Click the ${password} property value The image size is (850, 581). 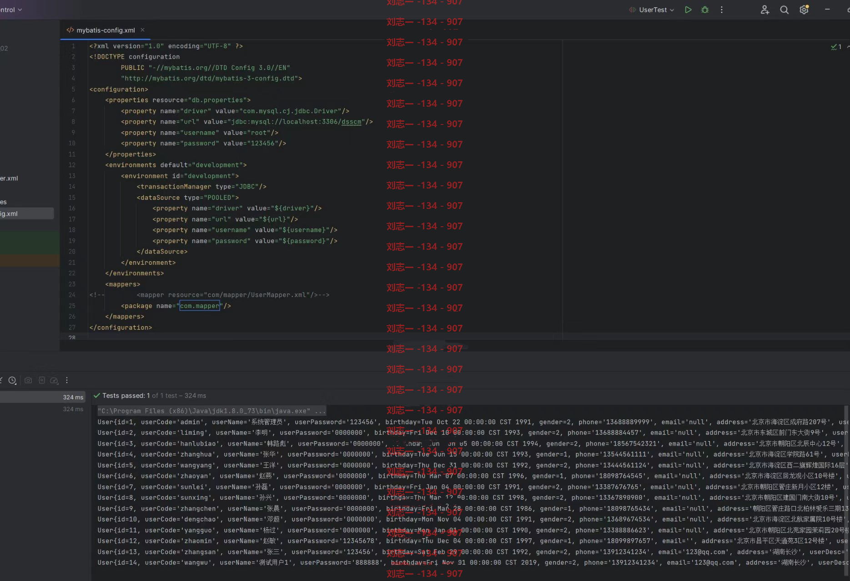coord(304,241)
